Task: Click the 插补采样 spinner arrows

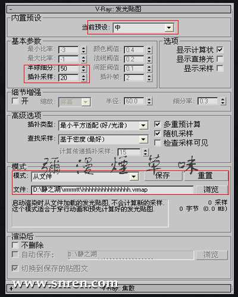Action: tap(83, 78)
